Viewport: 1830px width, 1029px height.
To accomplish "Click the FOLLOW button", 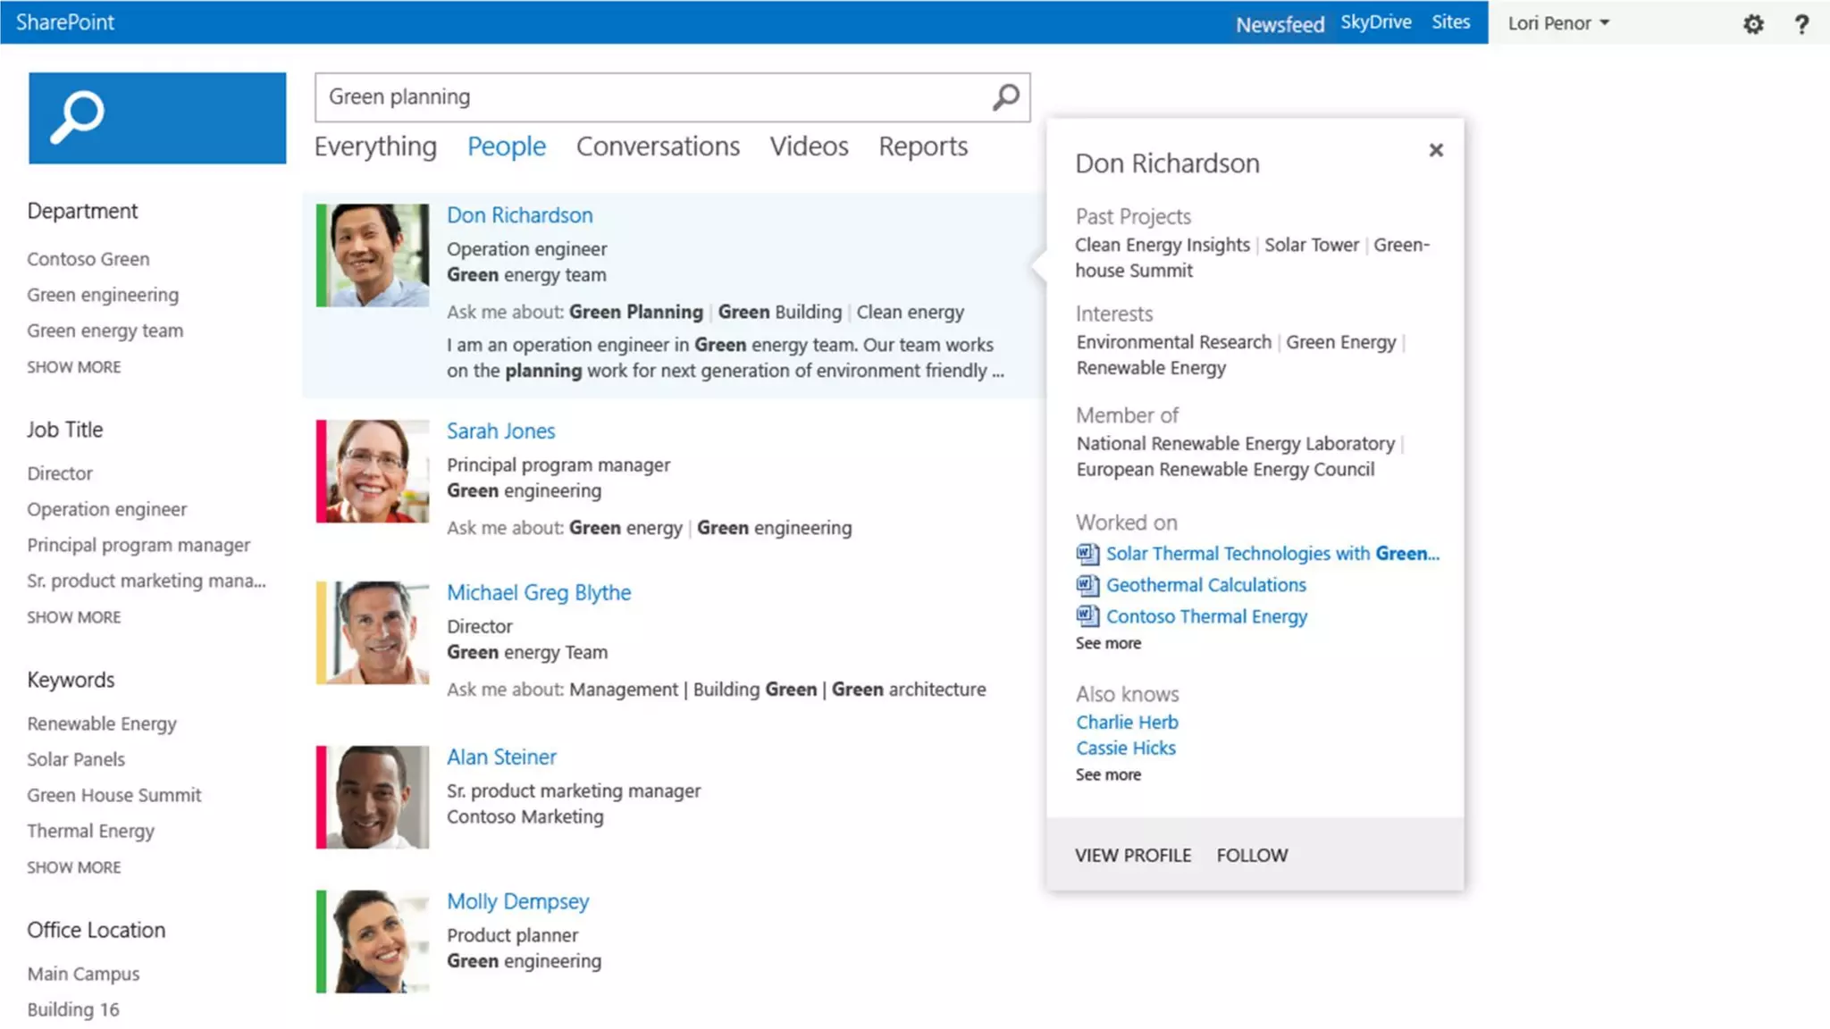I will pyautogui.click(x=1252, y=855).
